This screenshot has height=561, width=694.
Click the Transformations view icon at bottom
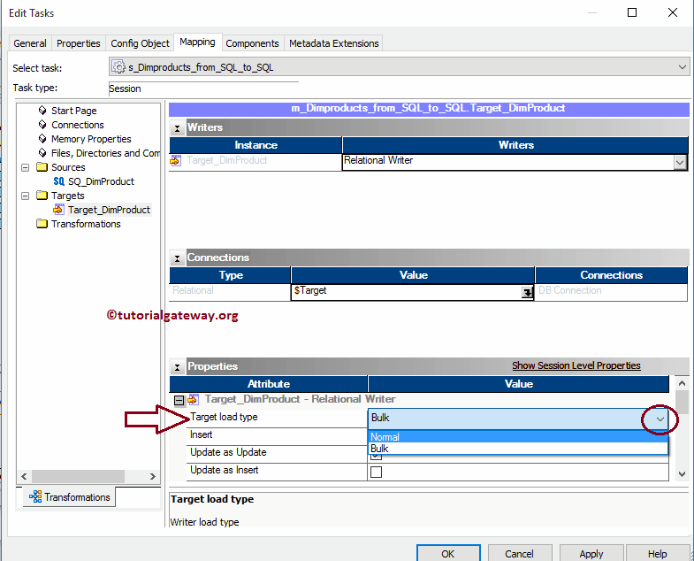click(x=35, y=497)
